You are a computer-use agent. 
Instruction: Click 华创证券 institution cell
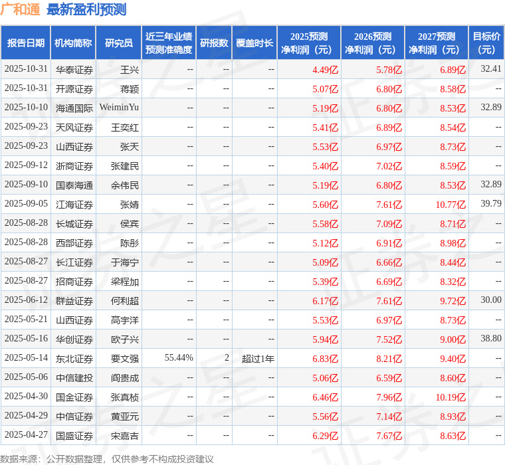point(74,339)
